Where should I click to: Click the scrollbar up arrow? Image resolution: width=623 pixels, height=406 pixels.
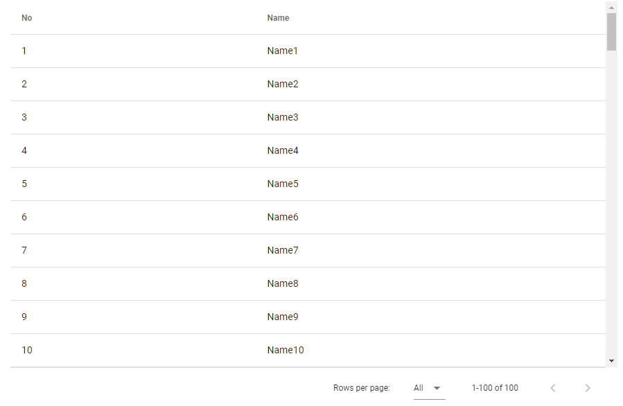click(611, 8)
